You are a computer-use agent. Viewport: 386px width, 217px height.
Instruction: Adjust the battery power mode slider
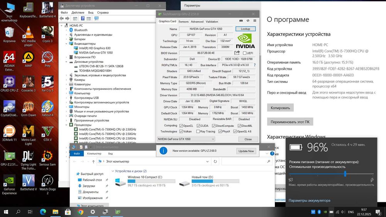pos(345,174)
